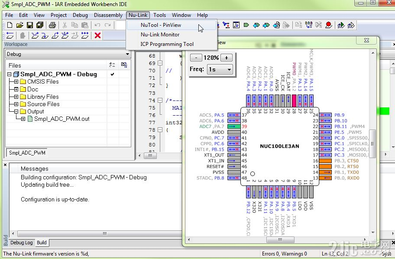Toggle the pink PWM0 pin 28
The width and height of the screenshot is (395, 259).
tap(294, 100)
